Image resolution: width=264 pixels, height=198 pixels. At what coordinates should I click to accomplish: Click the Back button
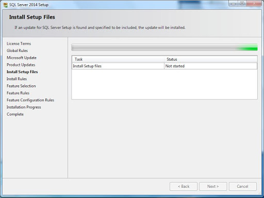(184, 186)
